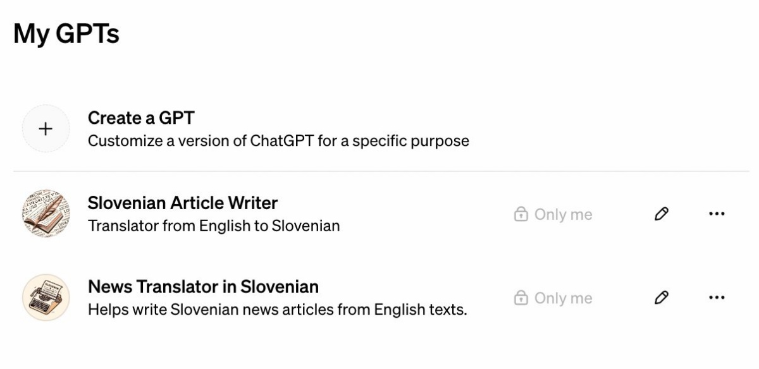Image resolution: width=759 pixels, height=369 pixels.
Task: Click 'Only me' visibility for Slovenian Article Writer
Action: 553,215
